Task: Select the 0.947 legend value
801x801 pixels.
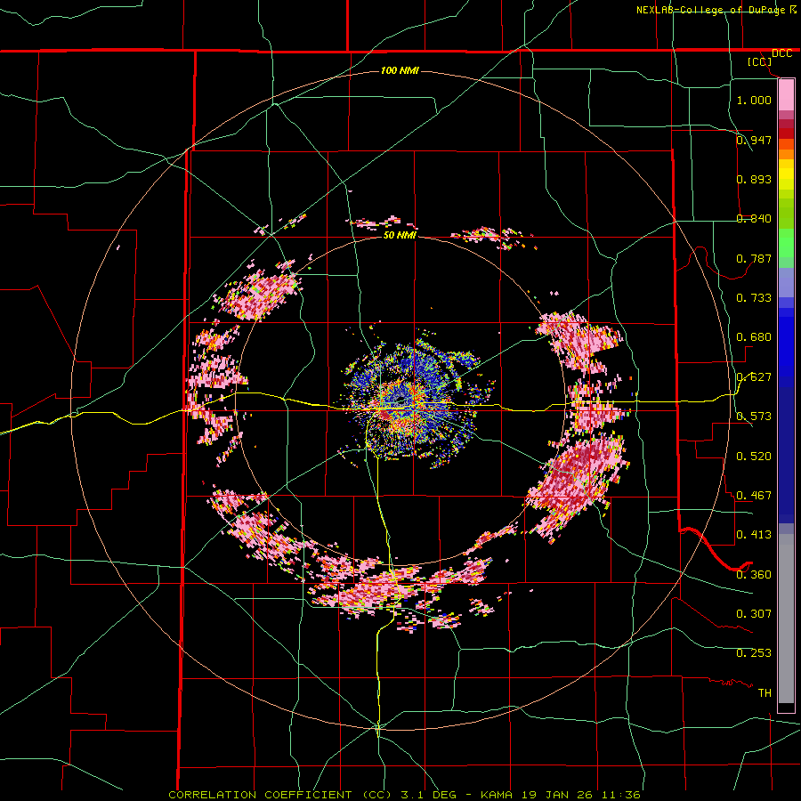Action: (754, 140)
